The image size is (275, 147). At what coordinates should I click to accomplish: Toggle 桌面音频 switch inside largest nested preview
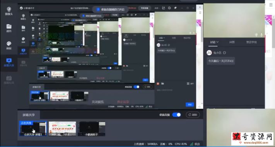(137, 87)
